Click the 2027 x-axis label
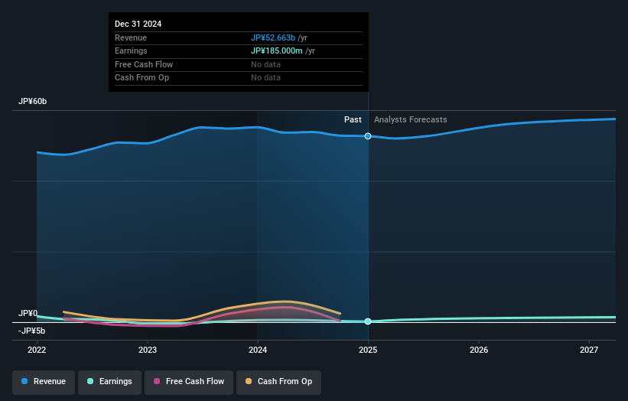 tap(589, 350)
